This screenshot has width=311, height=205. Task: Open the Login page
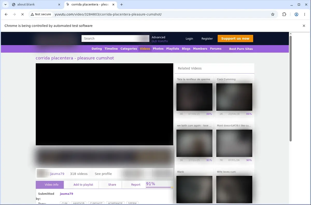click(189, 39)
